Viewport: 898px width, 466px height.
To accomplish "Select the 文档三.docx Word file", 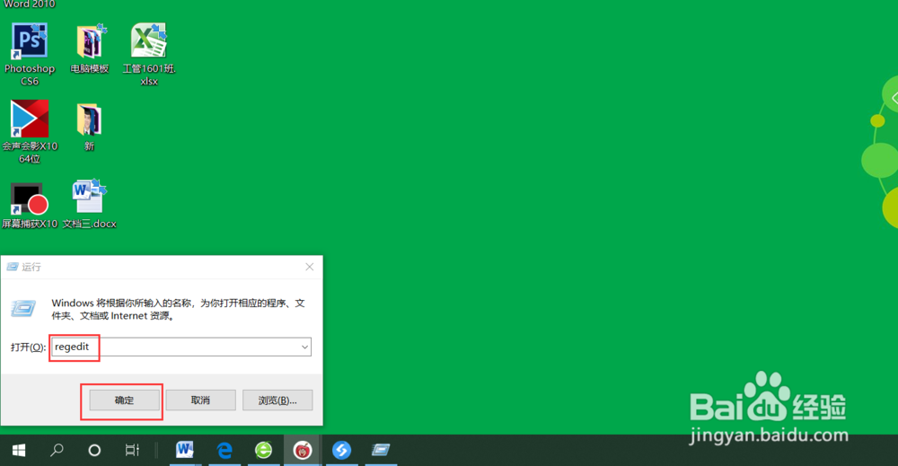I will coord(89,197).
